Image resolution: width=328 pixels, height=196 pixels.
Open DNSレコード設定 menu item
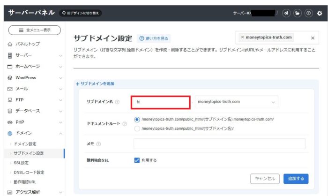tap(29, 172)
